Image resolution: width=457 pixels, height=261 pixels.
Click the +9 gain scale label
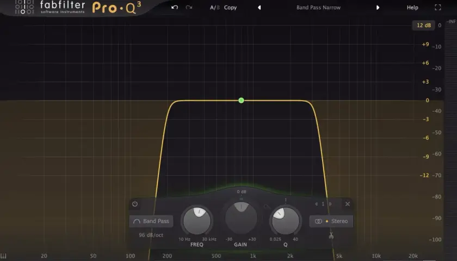tap(425, 44)
